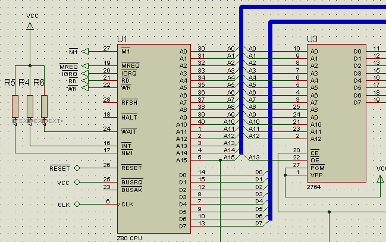Click the RESET terminal label text

pyautogui.click(x=60, y=168)
